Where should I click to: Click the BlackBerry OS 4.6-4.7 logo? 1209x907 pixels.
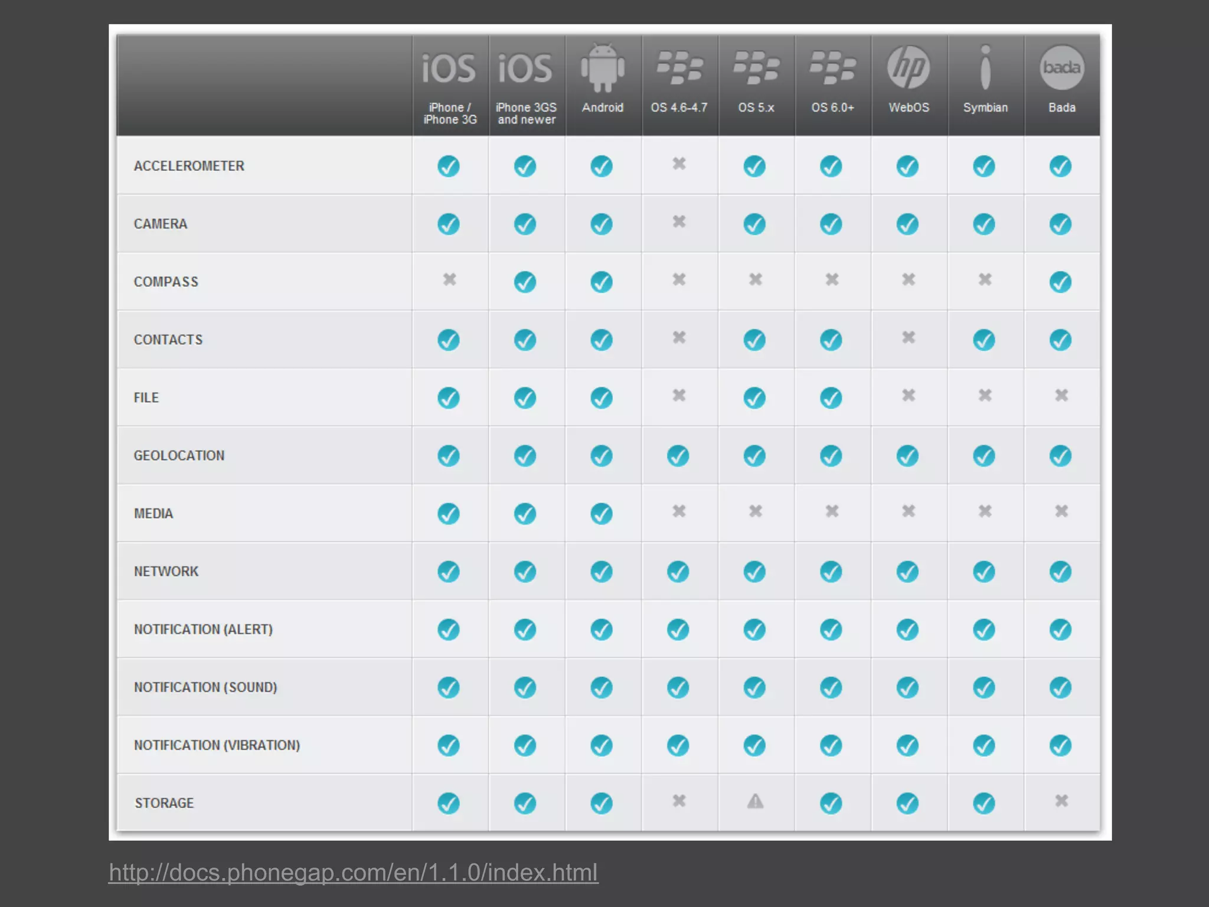click(679, 68)
